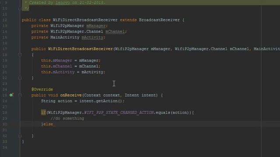
Task: Click intent.getAction() call
Action: [x=101, y=101]
